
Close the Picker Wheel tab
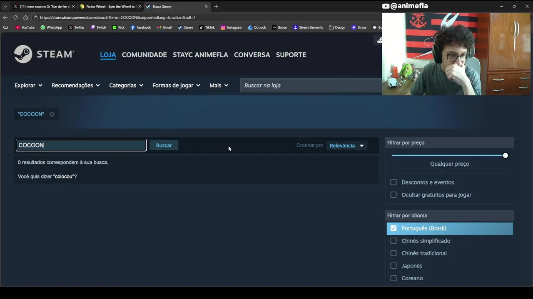click(x=139, y=6)
